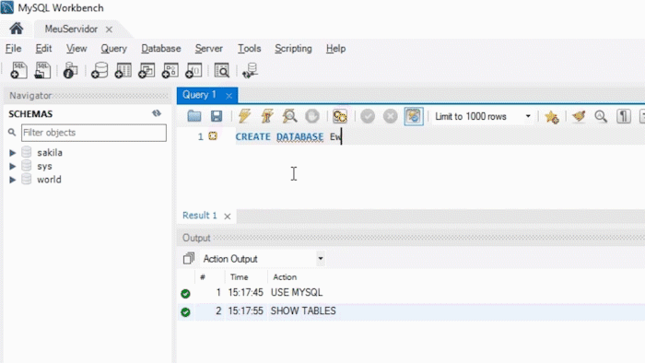Execute the query with lightning bolt icon

(x=244, y=116)
